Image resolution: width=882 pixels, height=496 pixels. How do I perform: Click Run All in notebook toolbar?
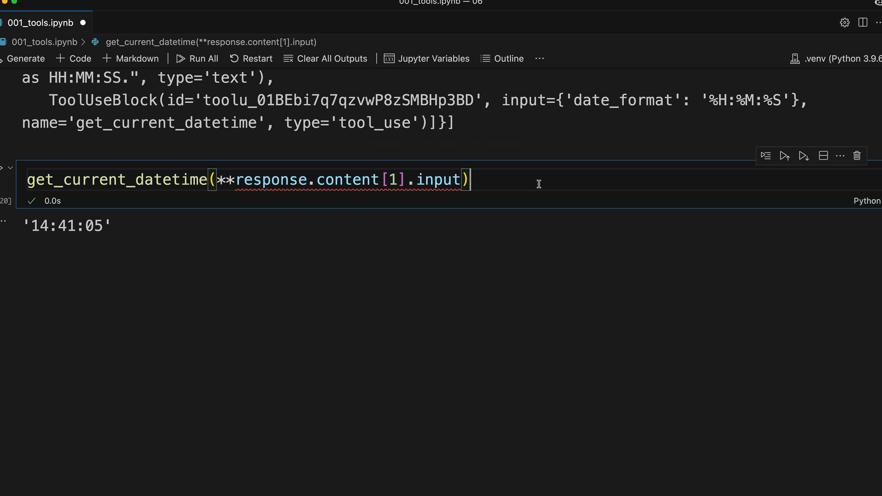tap(197, 58)
